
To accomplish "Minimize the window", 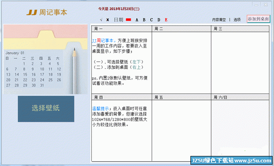I will [256, 5].
